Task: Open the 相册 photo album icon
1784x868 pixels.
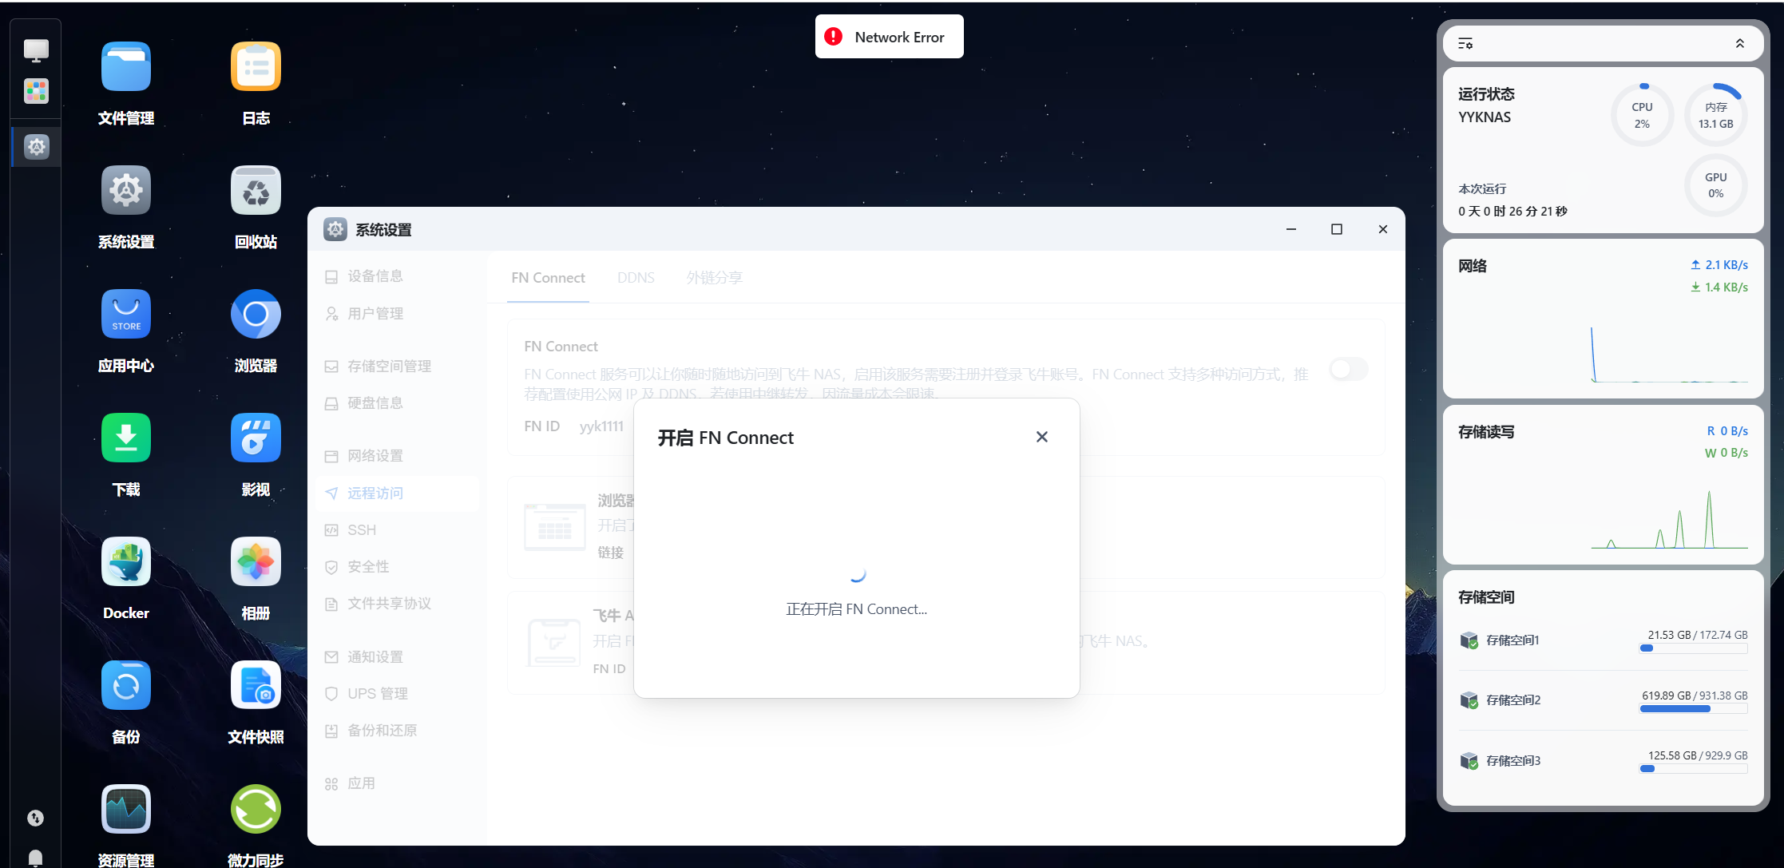Action: (x=256, y=561)
